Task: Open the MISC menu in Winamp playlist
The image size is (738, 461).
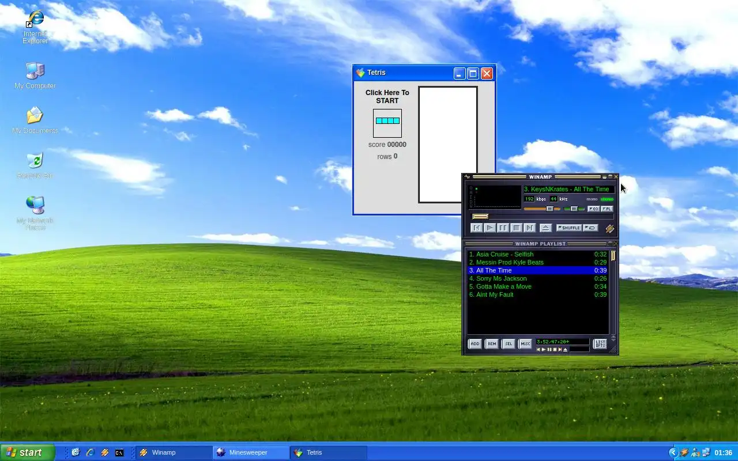Action: [x=525, y=343]
